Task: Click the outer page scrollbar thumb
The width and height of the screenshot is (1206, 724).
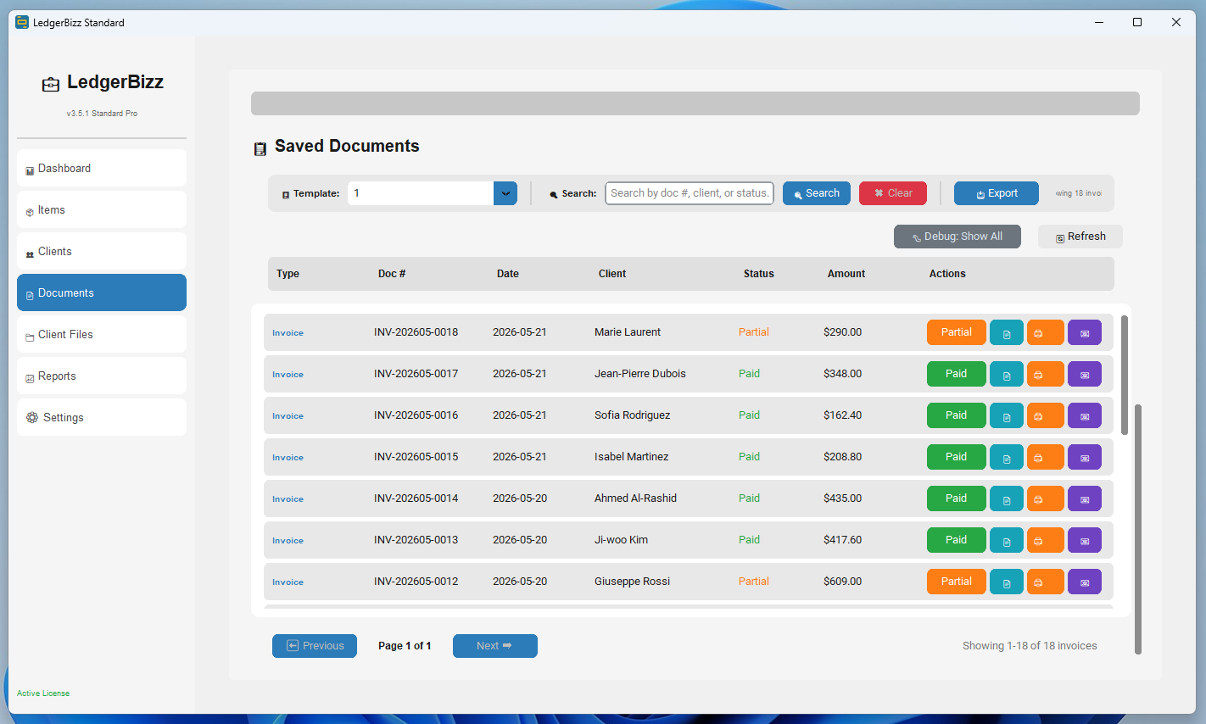Action: 1138,529
